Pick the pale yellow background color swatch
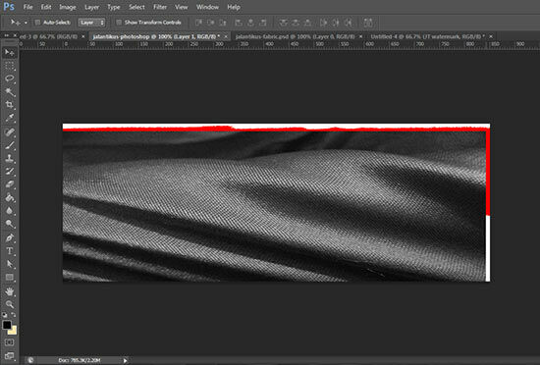This screenshot has width=540, height=365. tap(14, 332)
